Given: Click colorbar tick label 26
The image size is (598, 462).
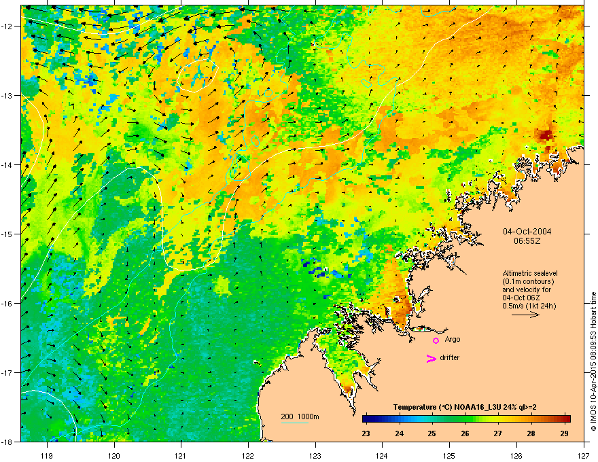Looking at the screenshot, I should coord(465,433).
